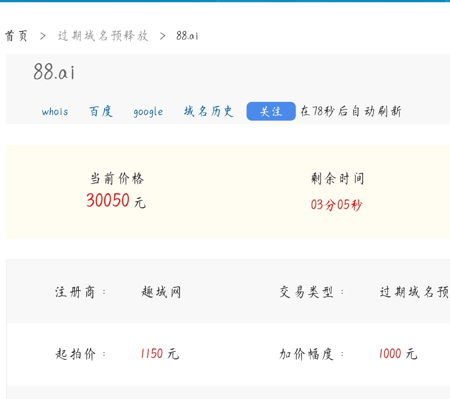Search the domain on 百度

[x=101, y=112]
